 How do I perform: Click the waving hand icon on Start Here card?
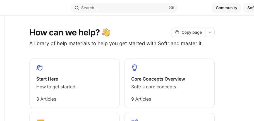[x=40, y=67]
